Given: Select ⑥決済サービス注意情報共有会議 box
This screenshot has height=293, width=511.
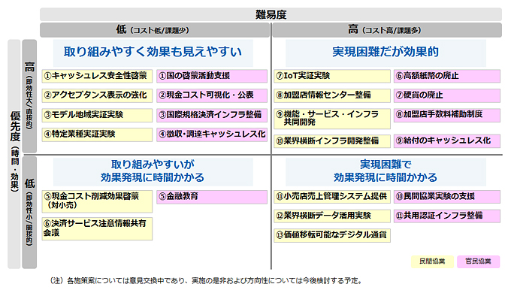Looking at the screenshot, I should click(97, 229).
